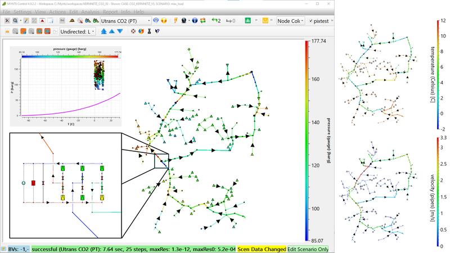Open the View menu
The image size is (450, 253).
tap(40, 12)
